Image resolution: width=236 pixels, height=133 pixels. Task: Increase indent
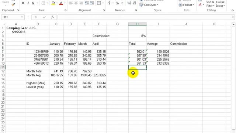pos(92,3)
